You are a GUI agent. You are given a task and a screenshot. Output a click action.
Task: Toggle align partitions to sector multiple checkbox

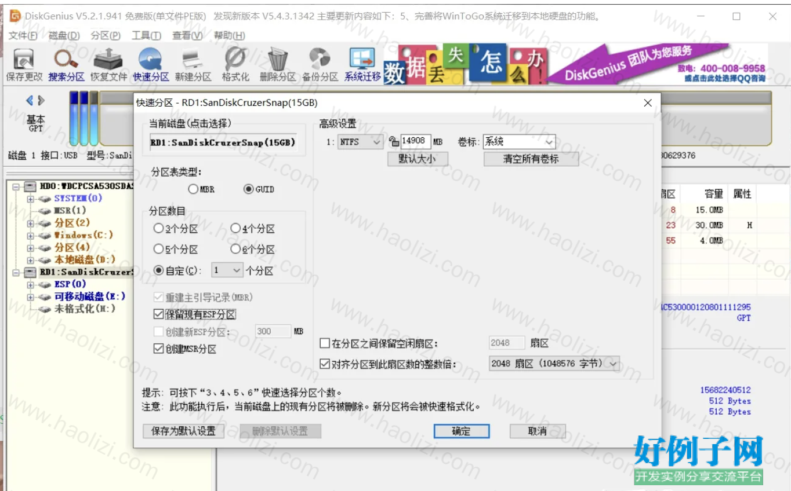pyautogui.click(x=325, y=364)
